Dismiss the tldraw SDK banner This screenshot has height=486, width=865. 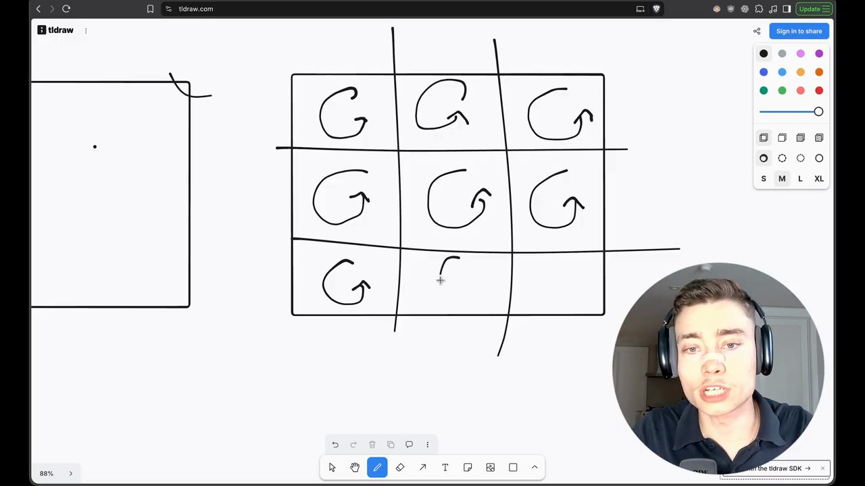pos(822,468)
